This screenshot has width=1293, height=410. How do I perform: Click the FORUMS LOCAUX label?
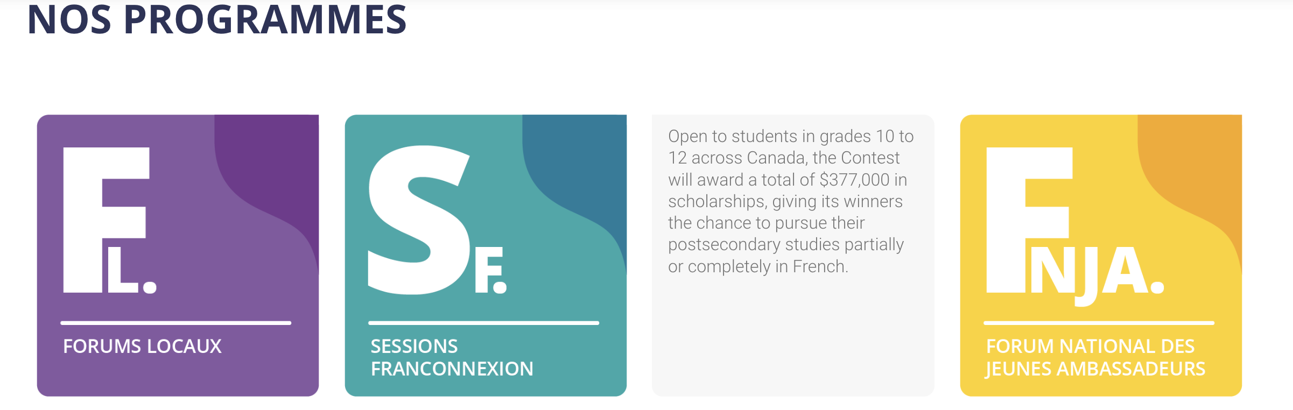[142, 346]
